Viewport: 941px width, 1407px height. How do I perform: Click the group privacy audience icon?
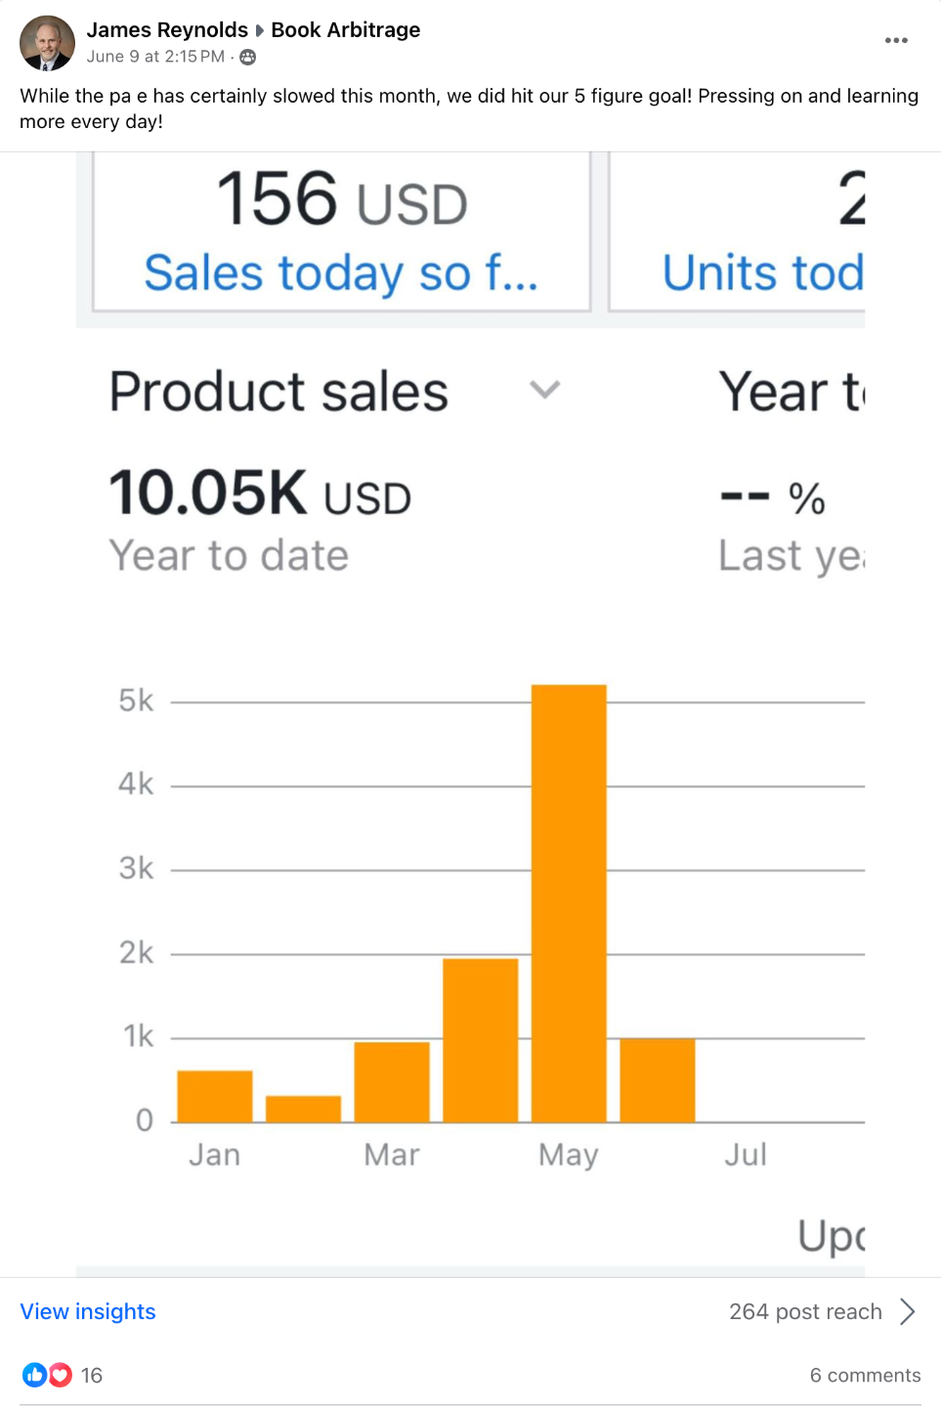pos(248,58)
